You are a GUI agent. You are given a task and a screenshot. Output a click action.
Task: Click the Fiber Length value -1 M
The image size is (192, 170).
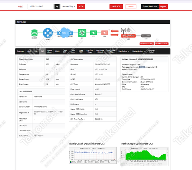click(97, 89)
